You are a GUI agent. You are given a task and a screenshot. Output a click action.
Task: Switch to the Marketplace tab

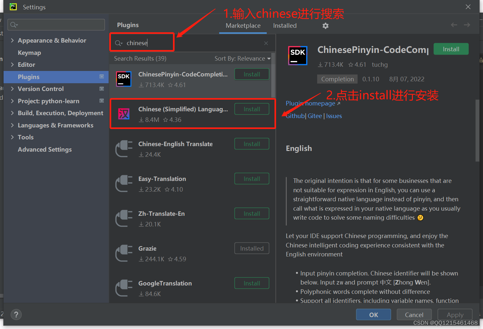(243, 26)
